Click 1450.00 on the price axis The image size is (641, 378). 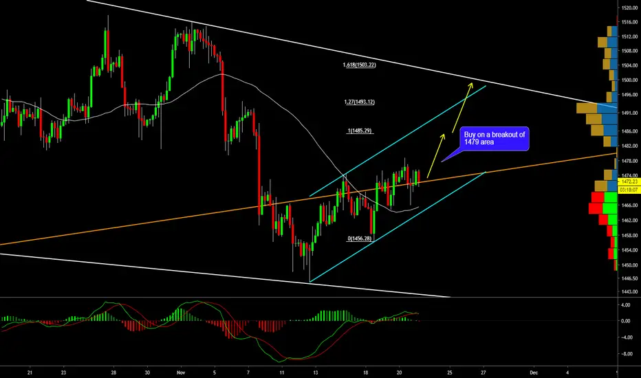629,265
